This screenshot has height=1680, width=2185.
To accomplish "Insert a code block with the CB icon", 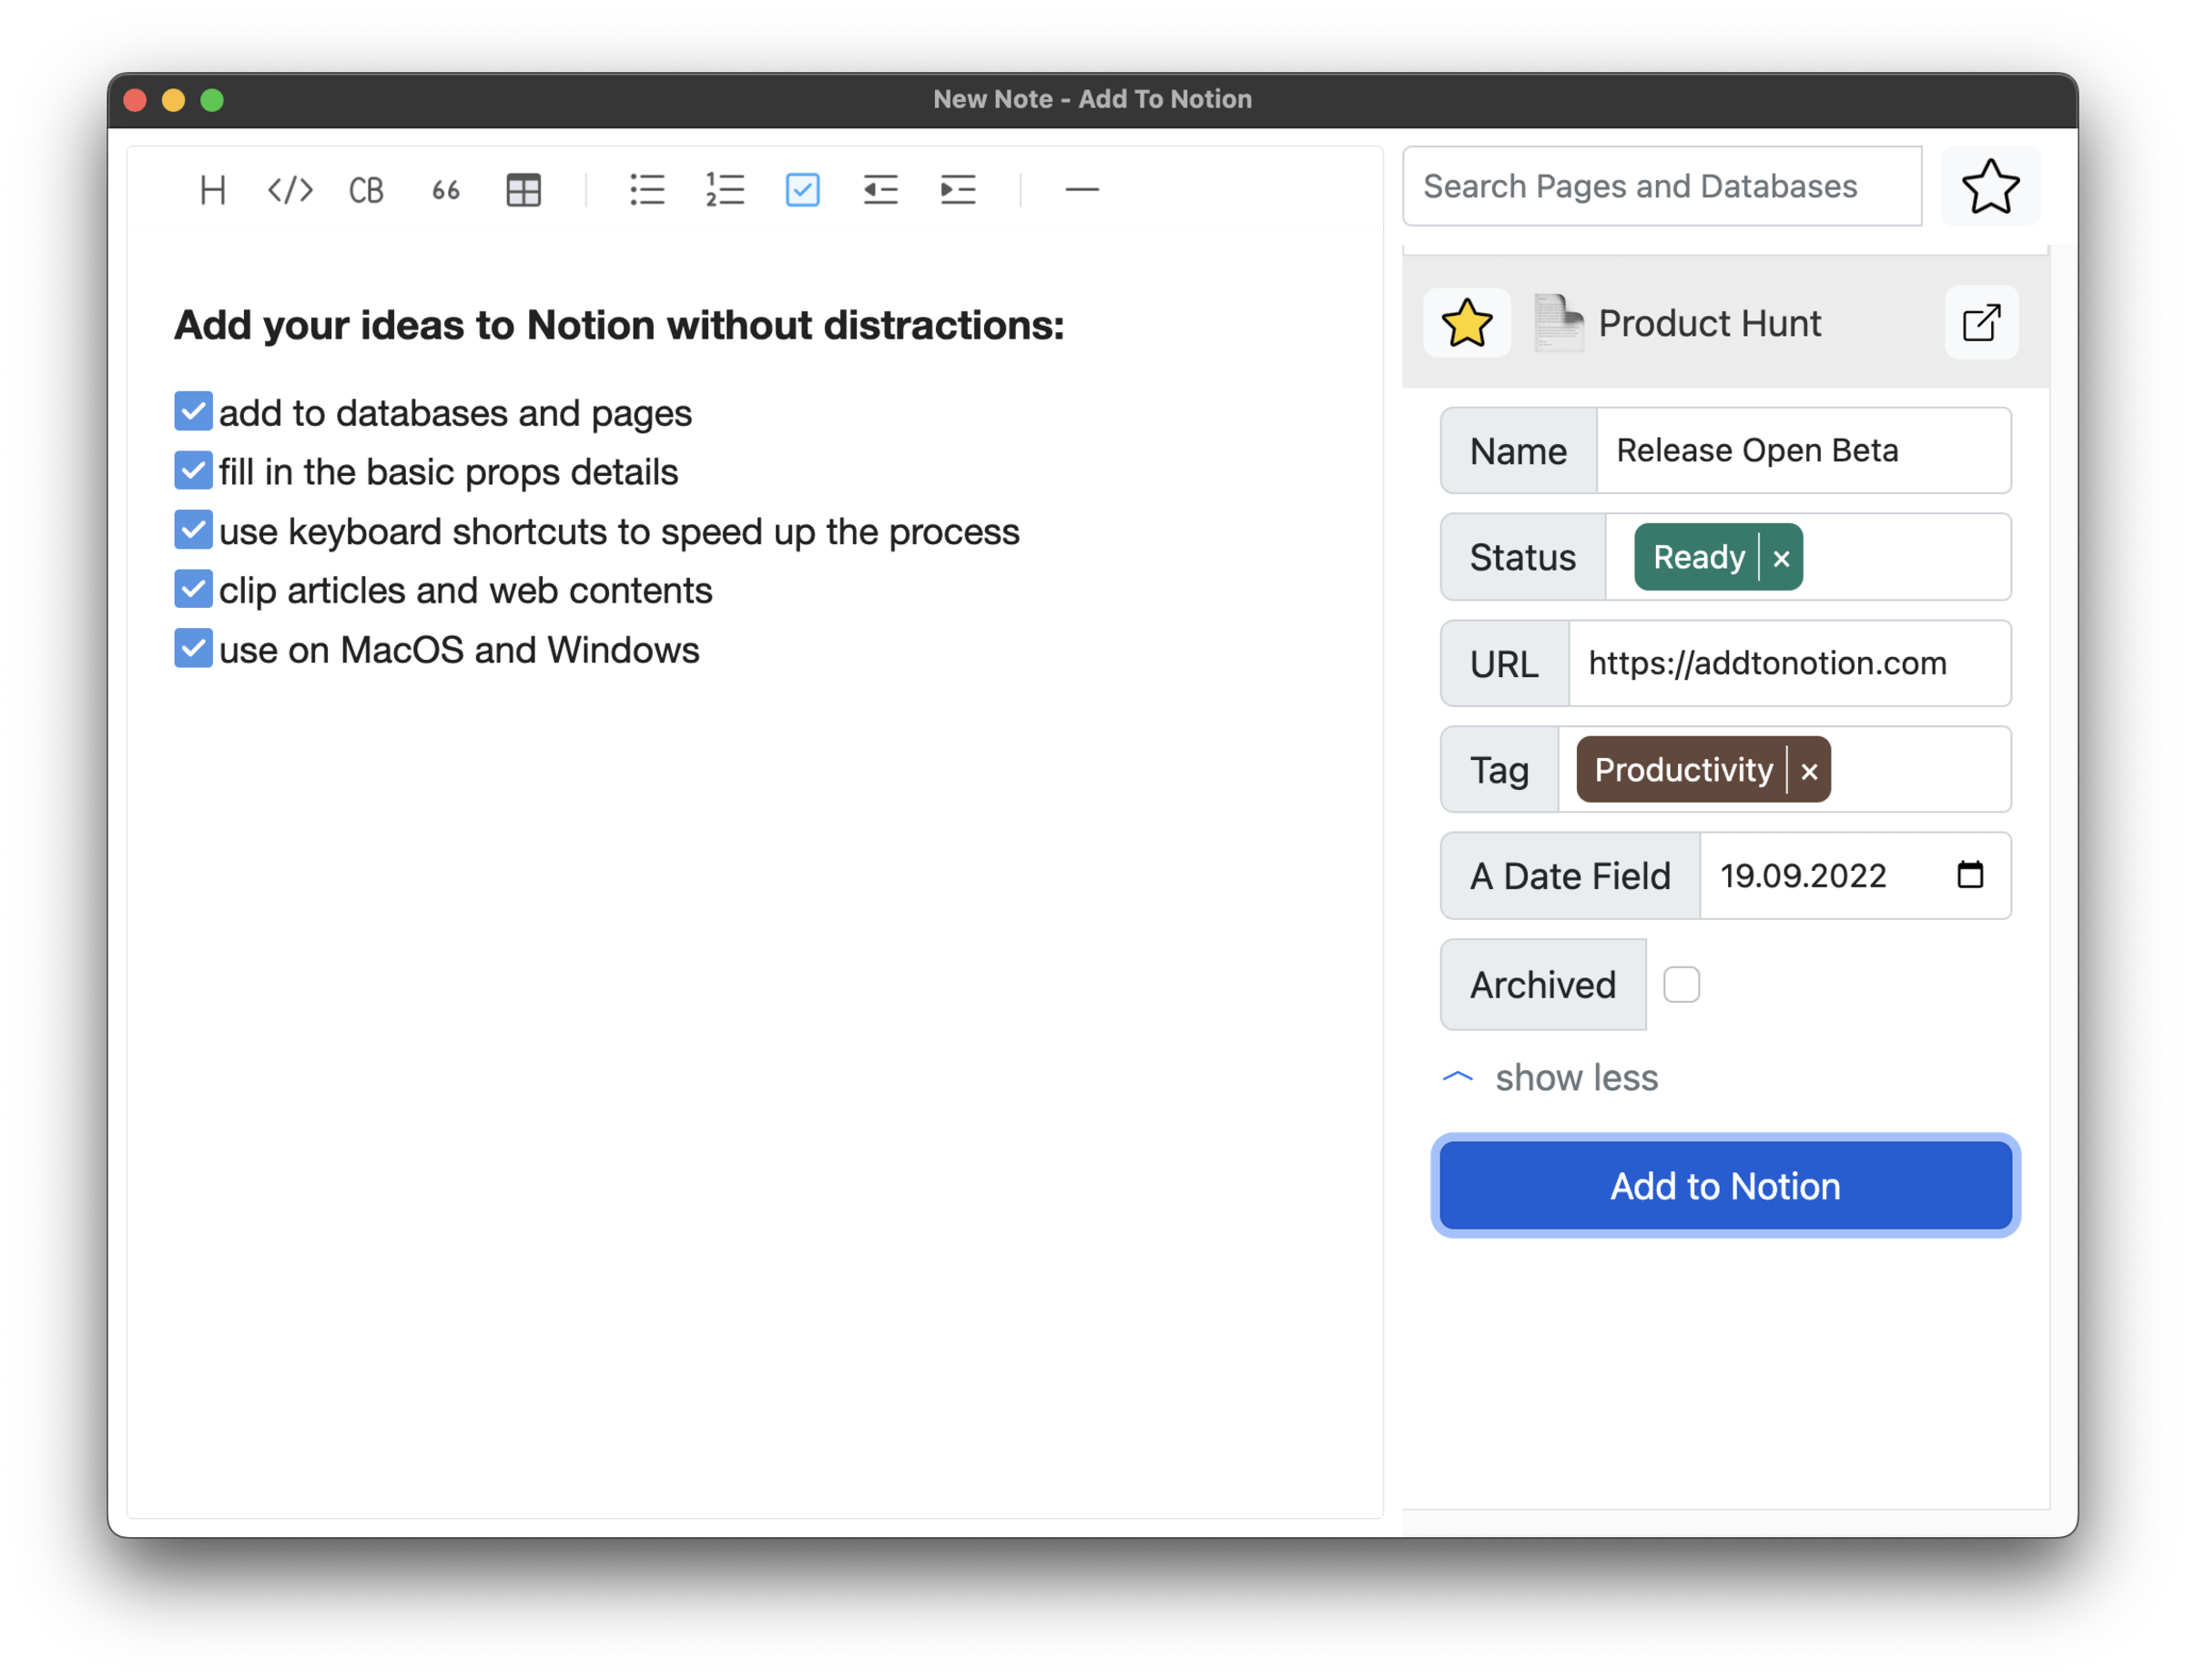I will coord(365,190).
